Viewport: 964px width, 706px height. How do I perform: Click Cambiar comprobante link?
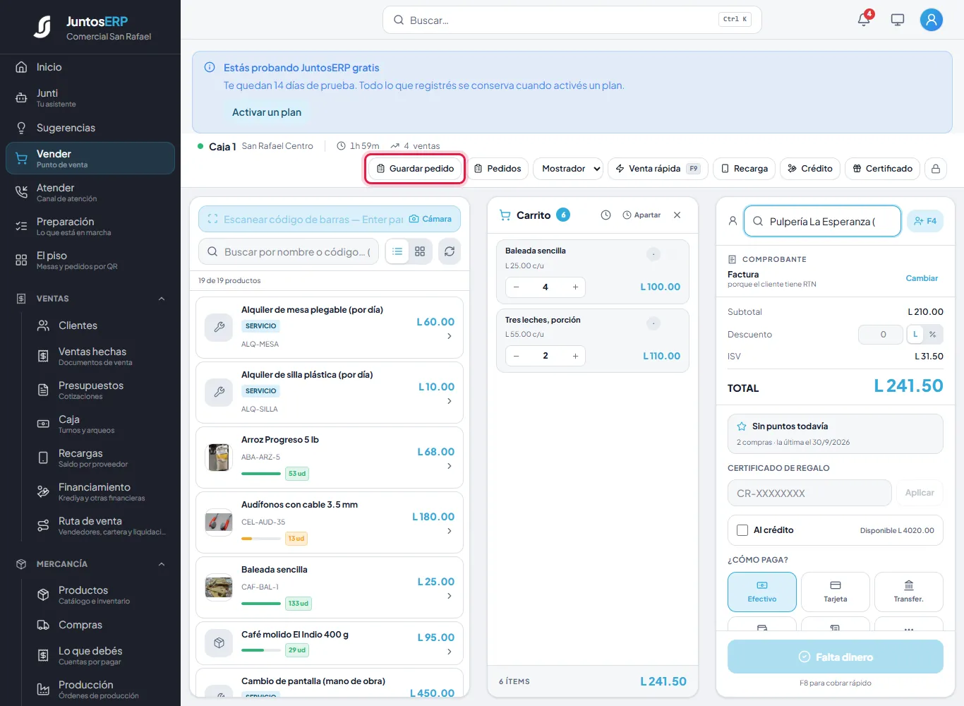[922, 278]
